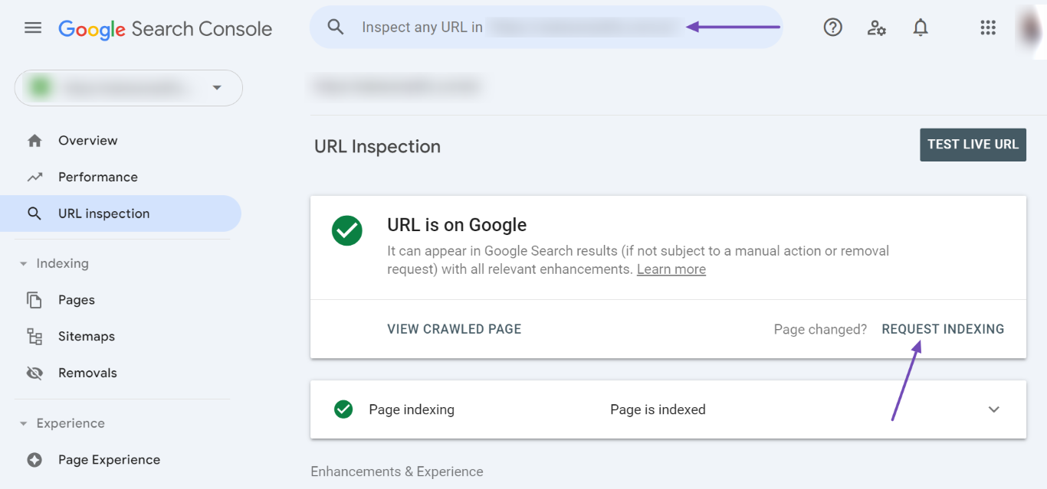This screenshot has height=489, width=1047.
Task: Select URL inspection in sidebar
Action: (x=120, y=214)
